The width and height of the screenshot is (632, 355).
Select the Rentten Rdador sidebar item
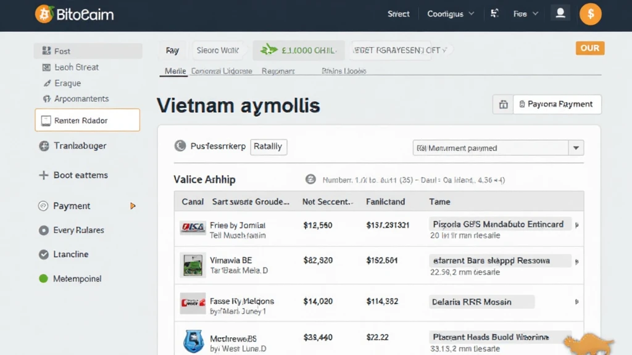(87, 121)
